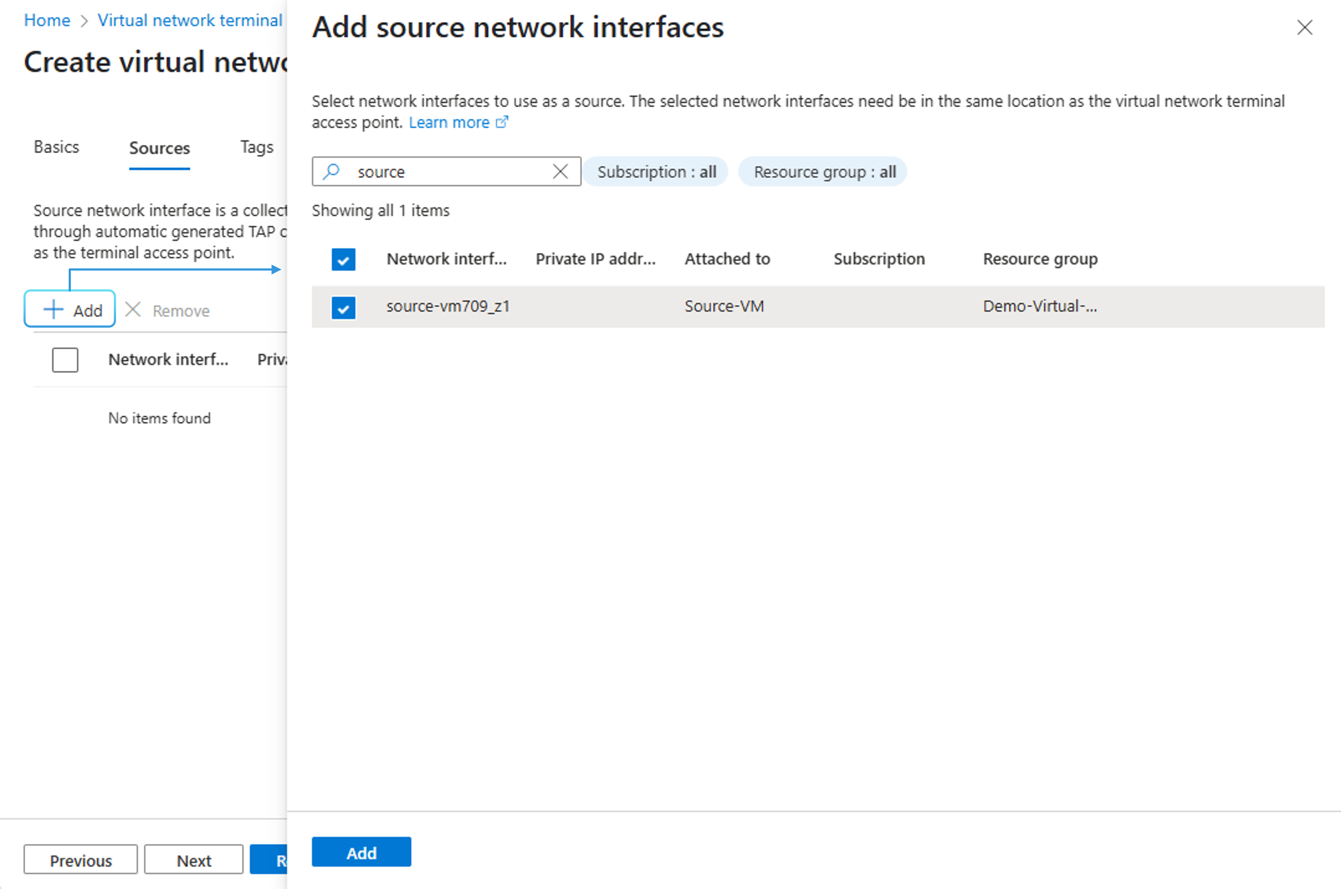This screenshot has height=889, width=1341.
Task: Uncheck the source-vm709_z1 row checkbox
Action: pyautogui.click(x=343, y=308)
